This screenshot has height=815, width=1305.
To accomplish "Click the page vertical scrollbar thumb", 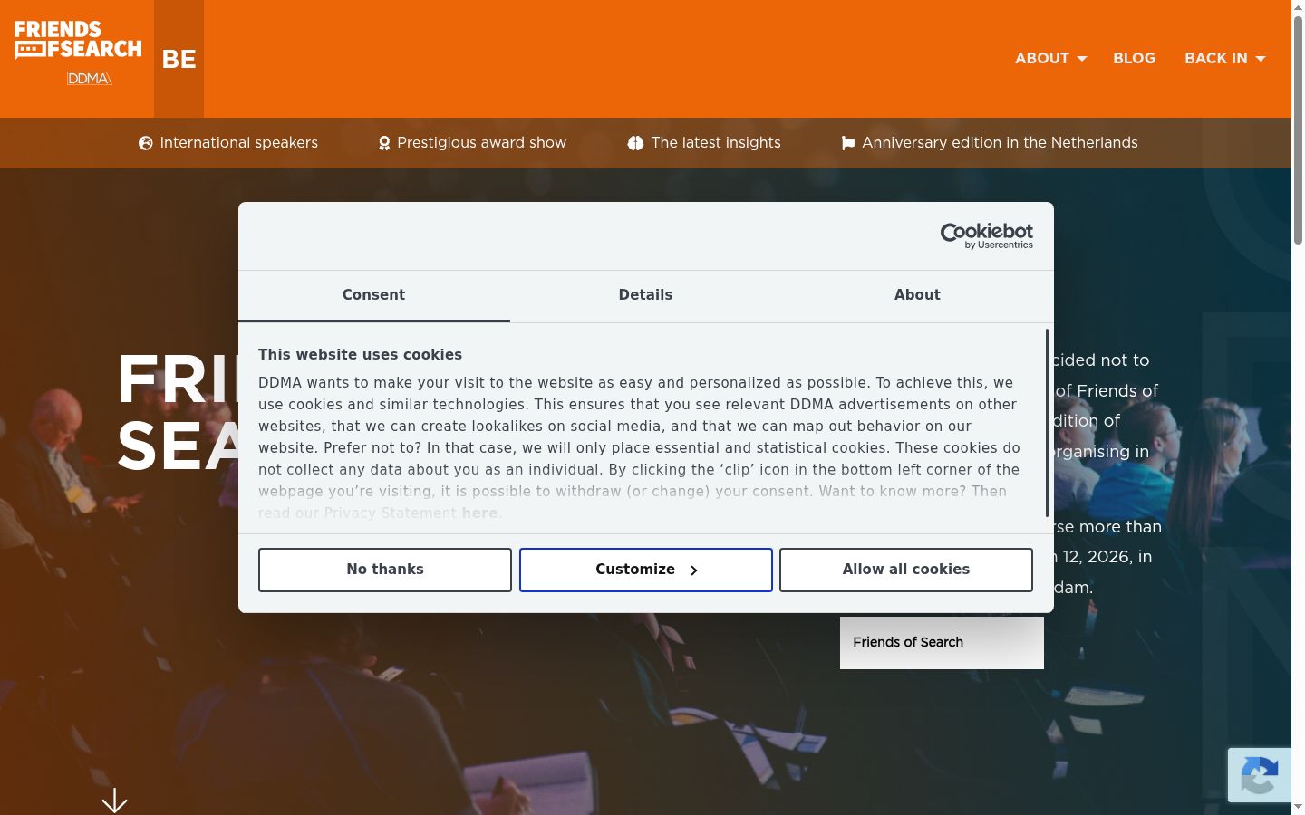I will click(1298, 129).
